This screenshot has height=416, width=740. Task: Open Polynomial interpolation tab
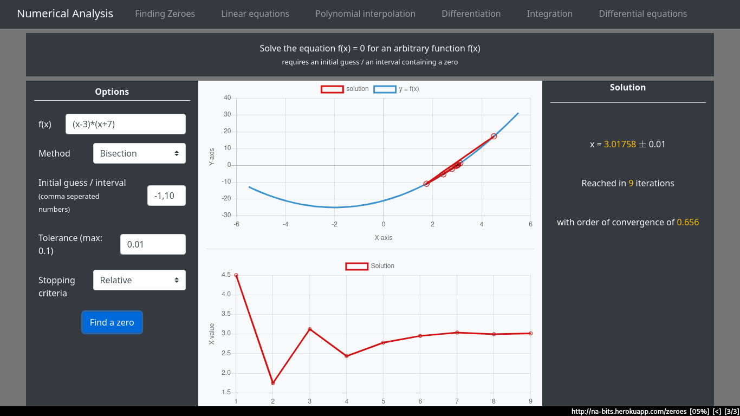(365, 14)
